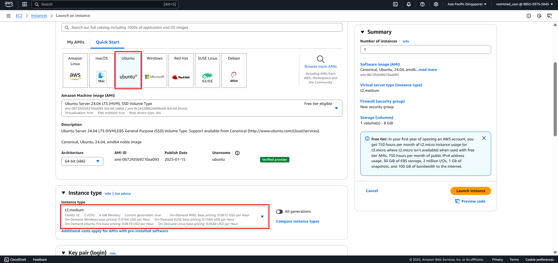Select the SUSE Linux AMI tile

point(208,70)
